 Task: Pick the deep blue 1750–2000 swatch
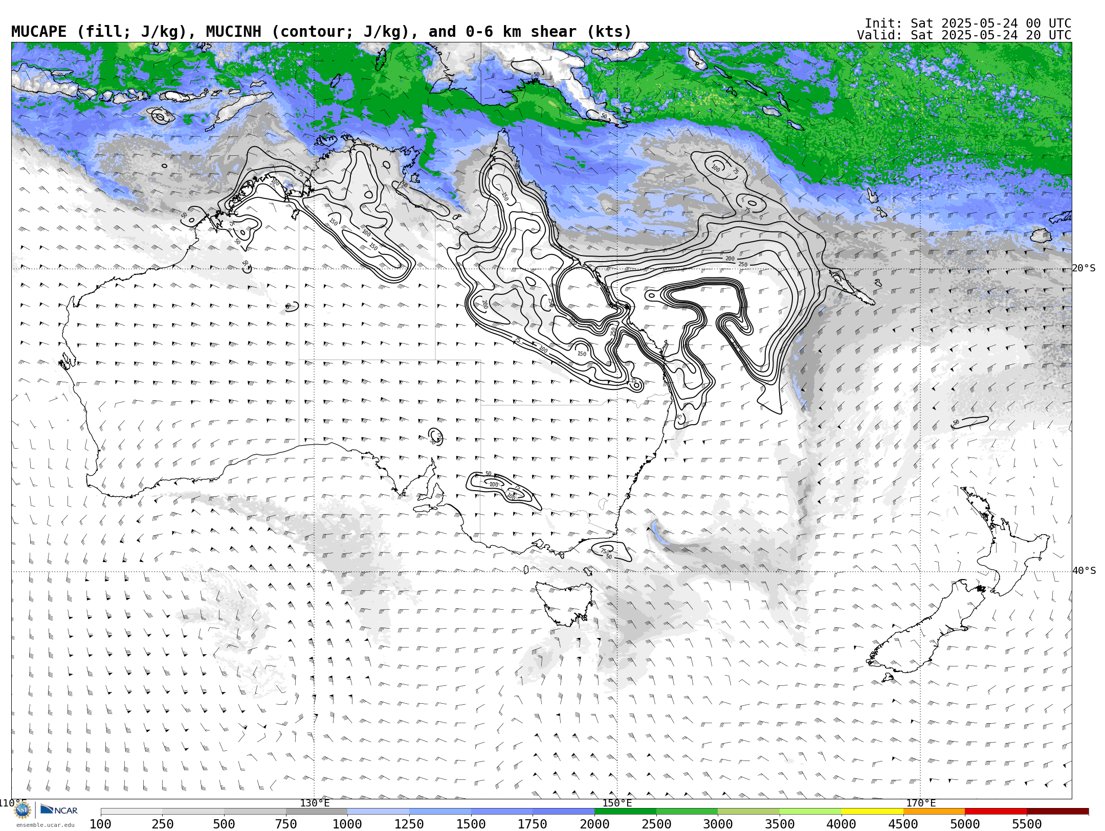[x=563, y=812]
